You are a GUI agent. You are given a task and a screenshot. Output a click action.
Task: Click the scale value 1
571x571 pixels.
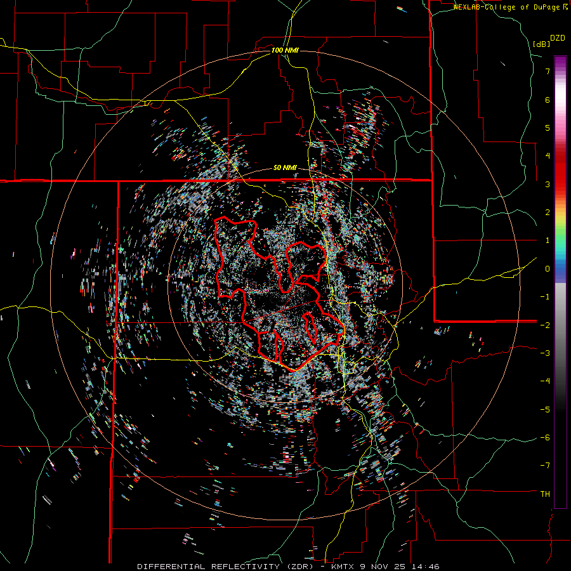click(x=548, y=240)
